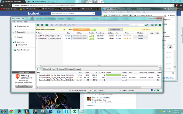The width and height of the screenshot is (183, 114).
Task: Collapse the detail pane chevron button
Action: tap(160, 69)
